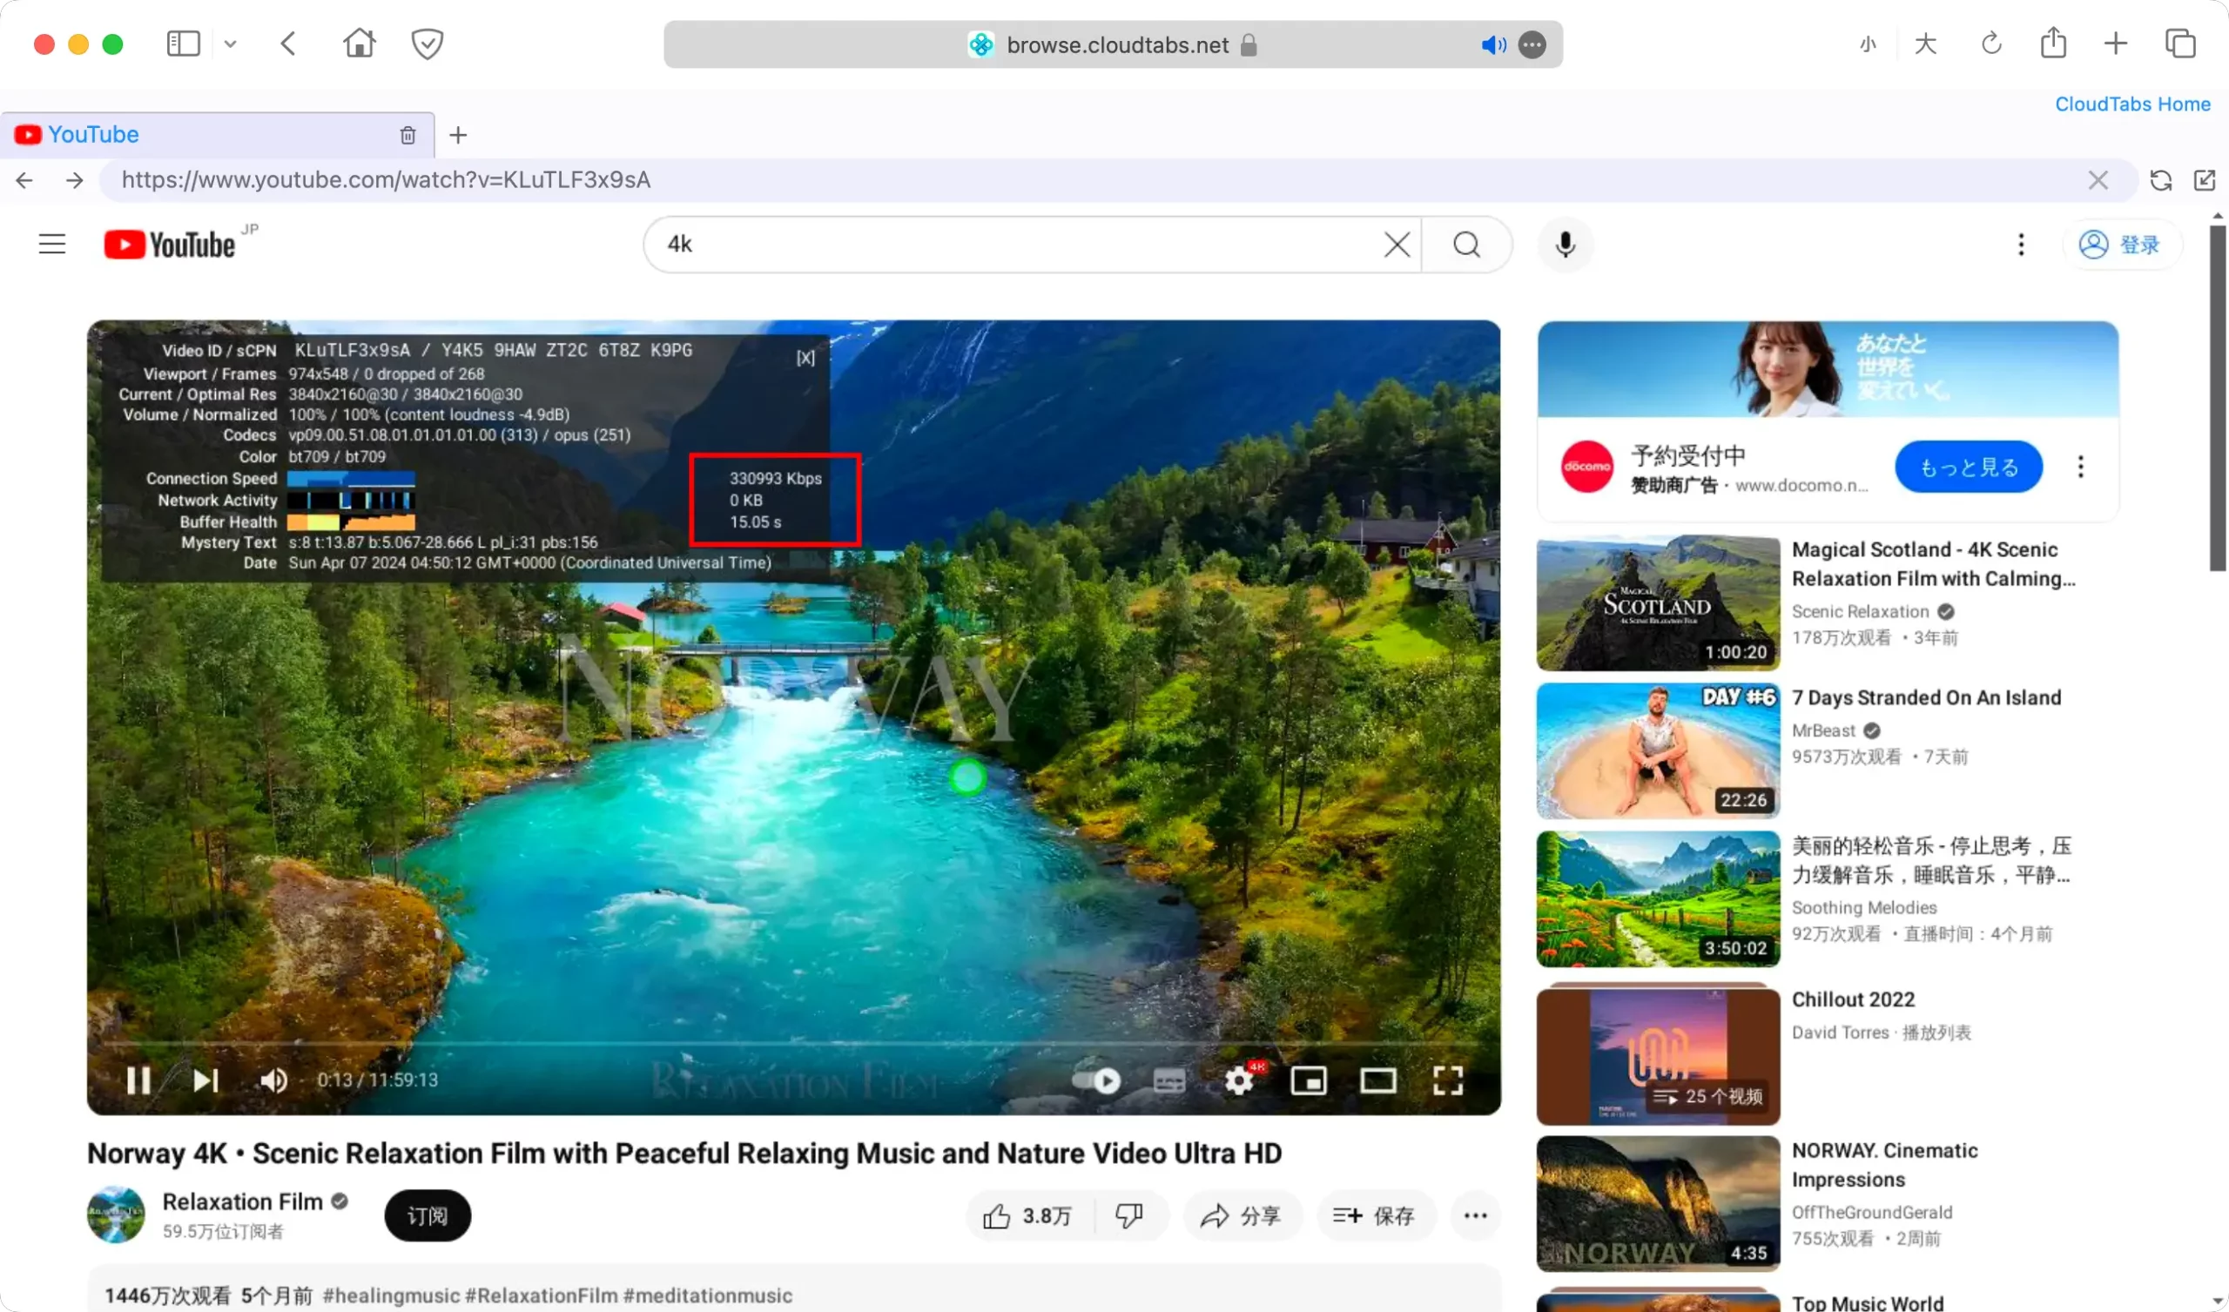Image resolution: width=2229 pixels, height=1312 pixels.
Task: Go back in Safari toolbar
Action: coord(288,44)
